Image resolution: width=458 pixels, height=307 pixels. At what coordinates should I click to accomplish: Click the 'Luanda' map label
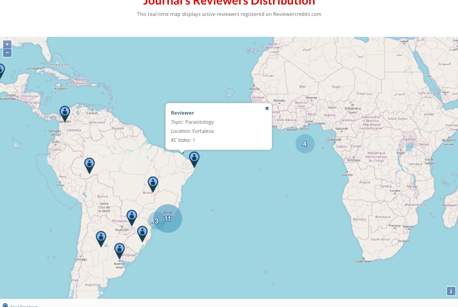(347, 175)
